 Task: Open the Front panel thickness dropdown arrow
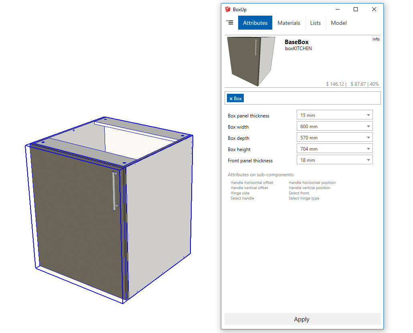point(368,160)
